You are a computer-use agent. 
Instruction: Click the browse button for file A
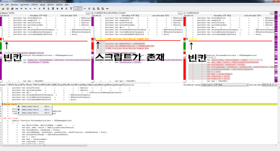(x=88, y=13)
